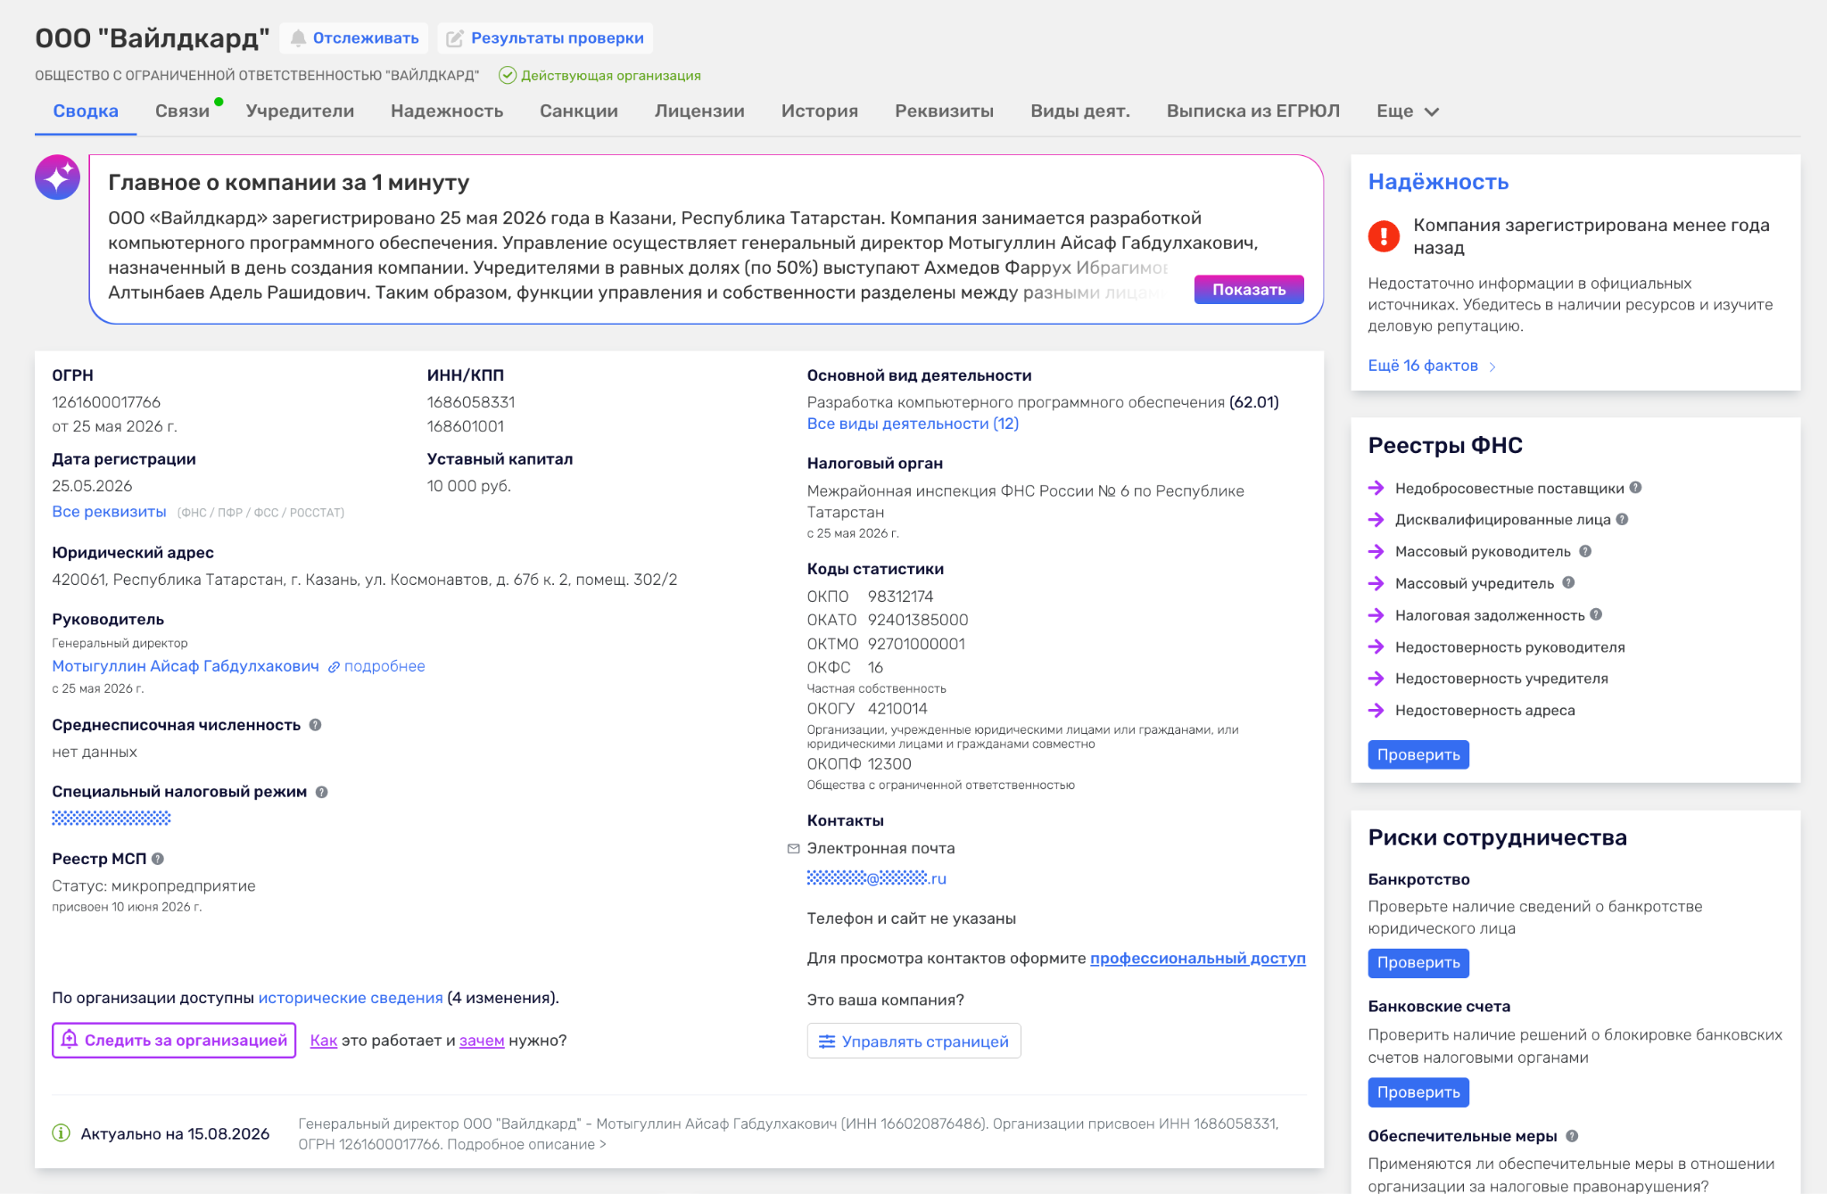1827x1194 pixels.
Task: Click the bell icon in Следить за организацией button
Action: click(70, 1040)
